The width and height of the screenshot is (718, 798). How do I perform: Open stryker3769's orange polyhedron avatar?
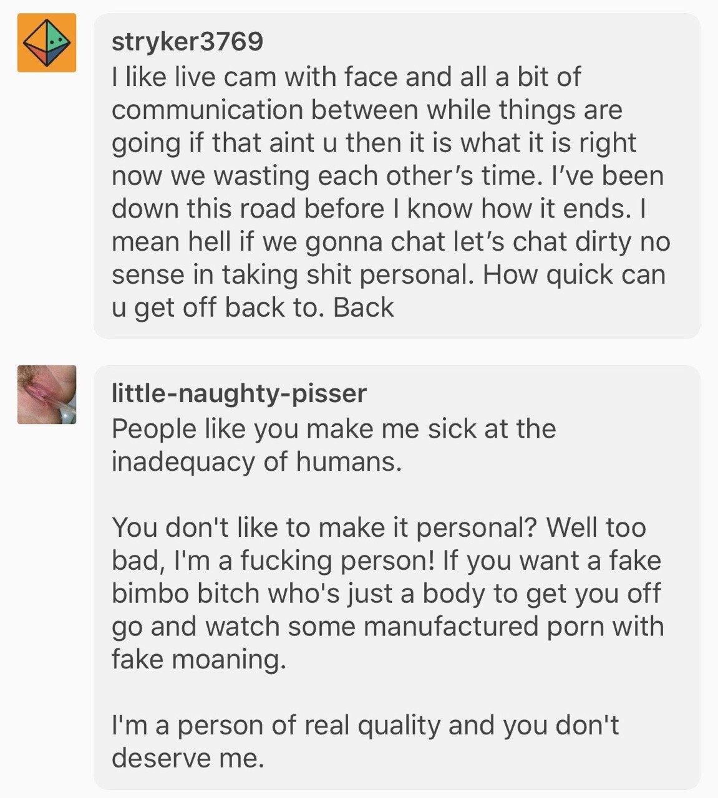click(47, 42)
